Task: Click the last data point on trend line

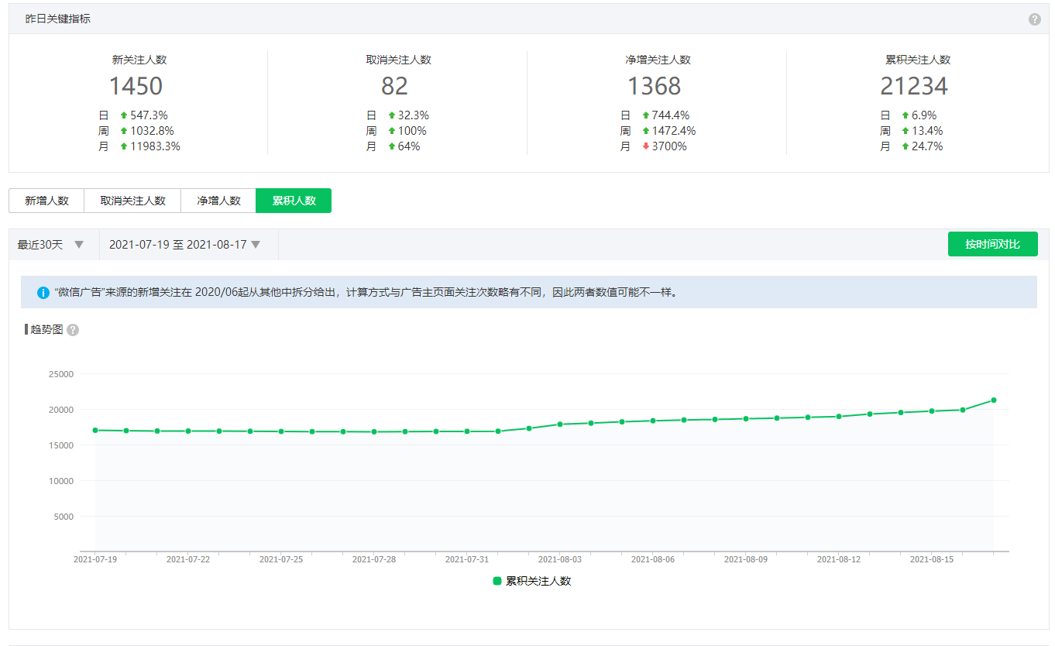Action: pyautogui.click(x=994, y=400)
